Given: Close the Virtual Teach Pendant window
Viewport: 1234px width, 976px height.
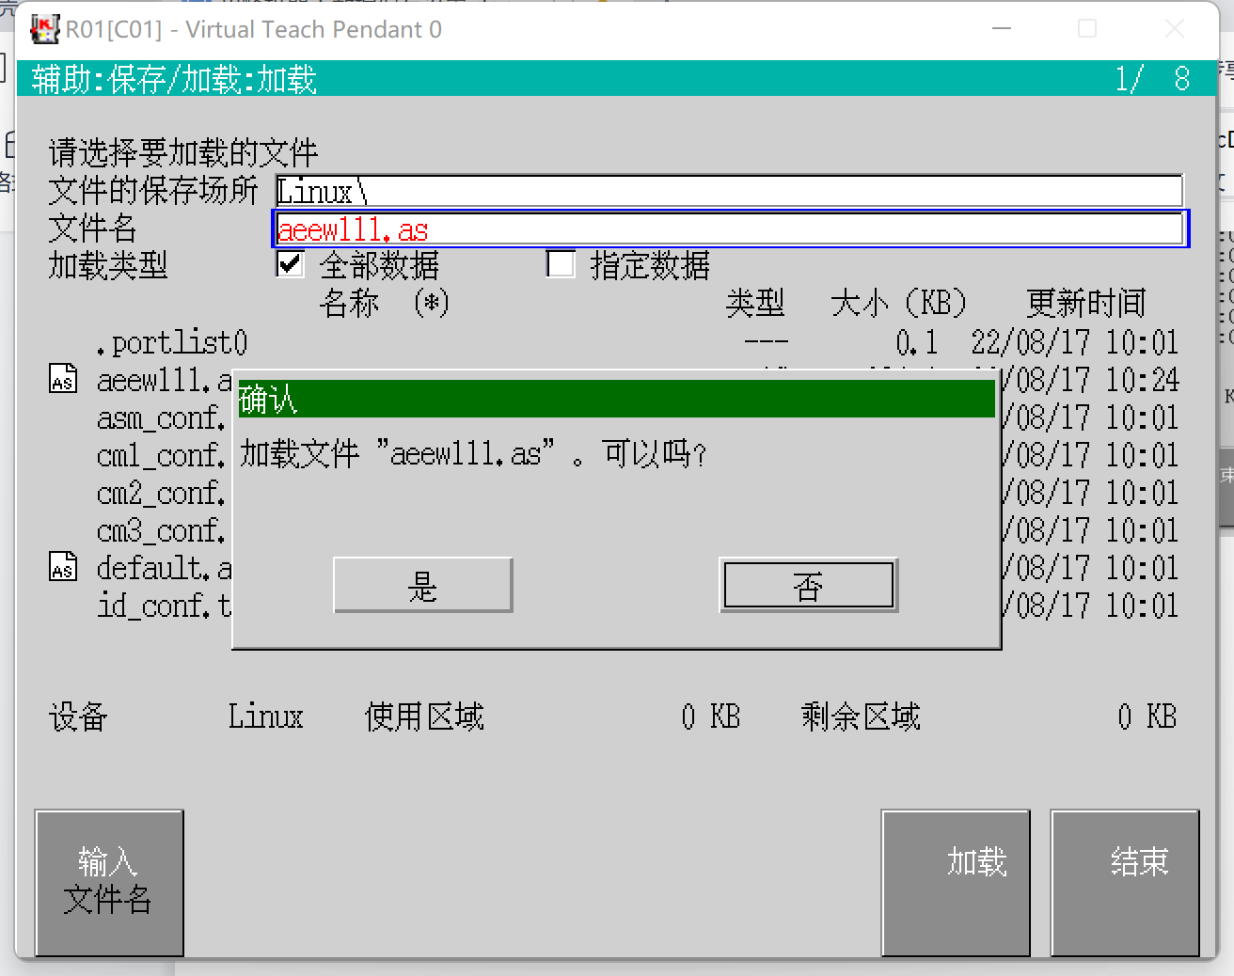Looking at the screenshot, I should tap(1175, 29).
